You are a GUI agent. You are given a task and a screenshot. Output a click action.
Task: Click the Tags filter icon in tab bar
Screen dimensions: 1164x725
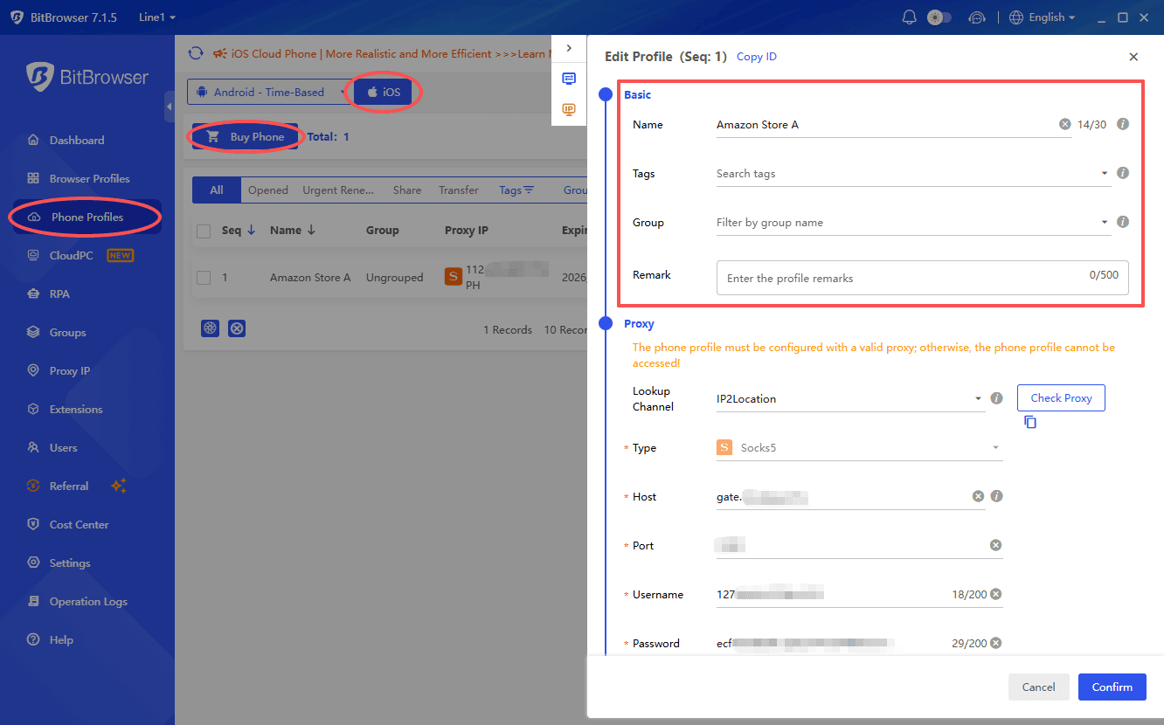[x=529, y=190]
